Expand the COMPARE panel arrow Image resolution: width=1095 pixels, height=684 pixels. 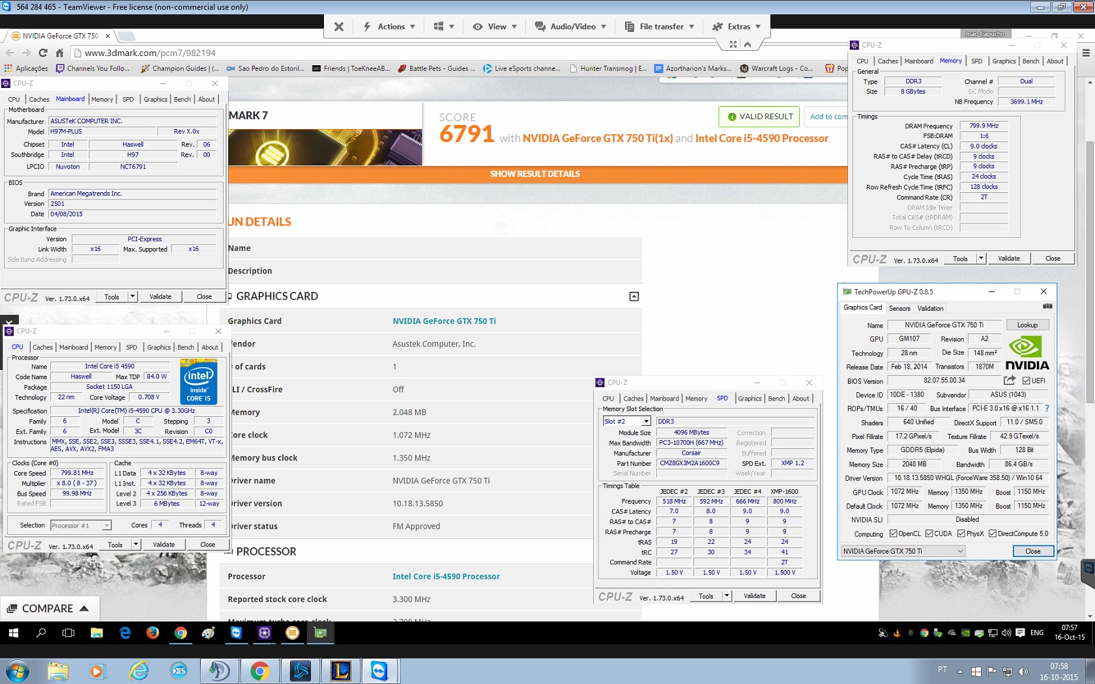click(x=84, y=608)
